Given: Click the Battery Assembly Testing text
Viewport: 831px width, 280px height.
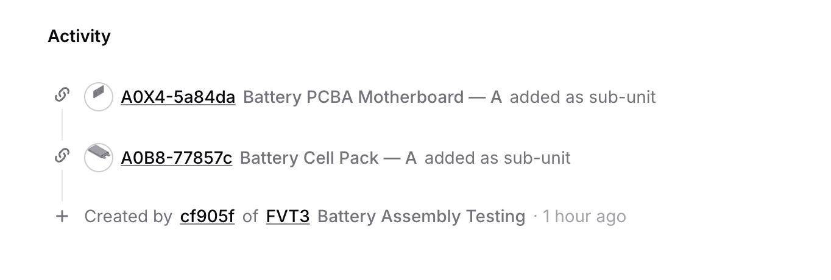Looking at the screenshot, I should click(421, 217).
